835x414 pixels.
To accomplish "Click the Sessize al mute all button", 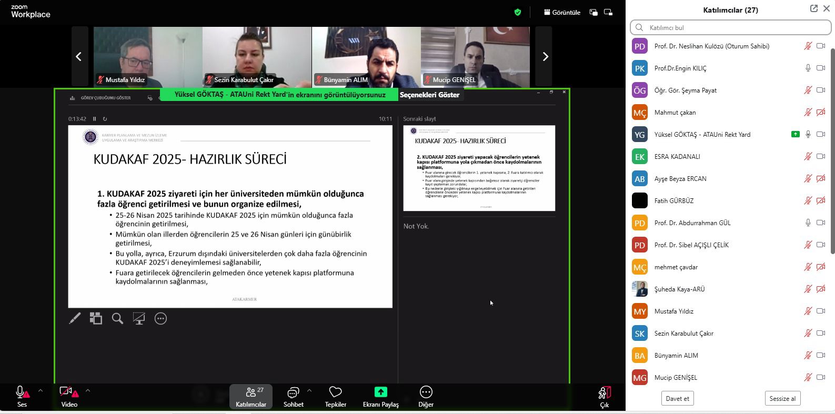I will (x=782, y=398).
